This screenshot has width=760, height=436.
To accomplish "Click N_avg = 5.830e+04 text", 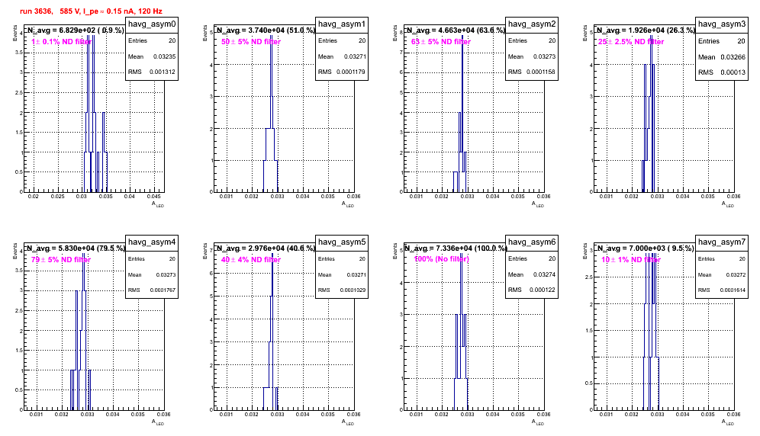I will (x=76, y=248).
